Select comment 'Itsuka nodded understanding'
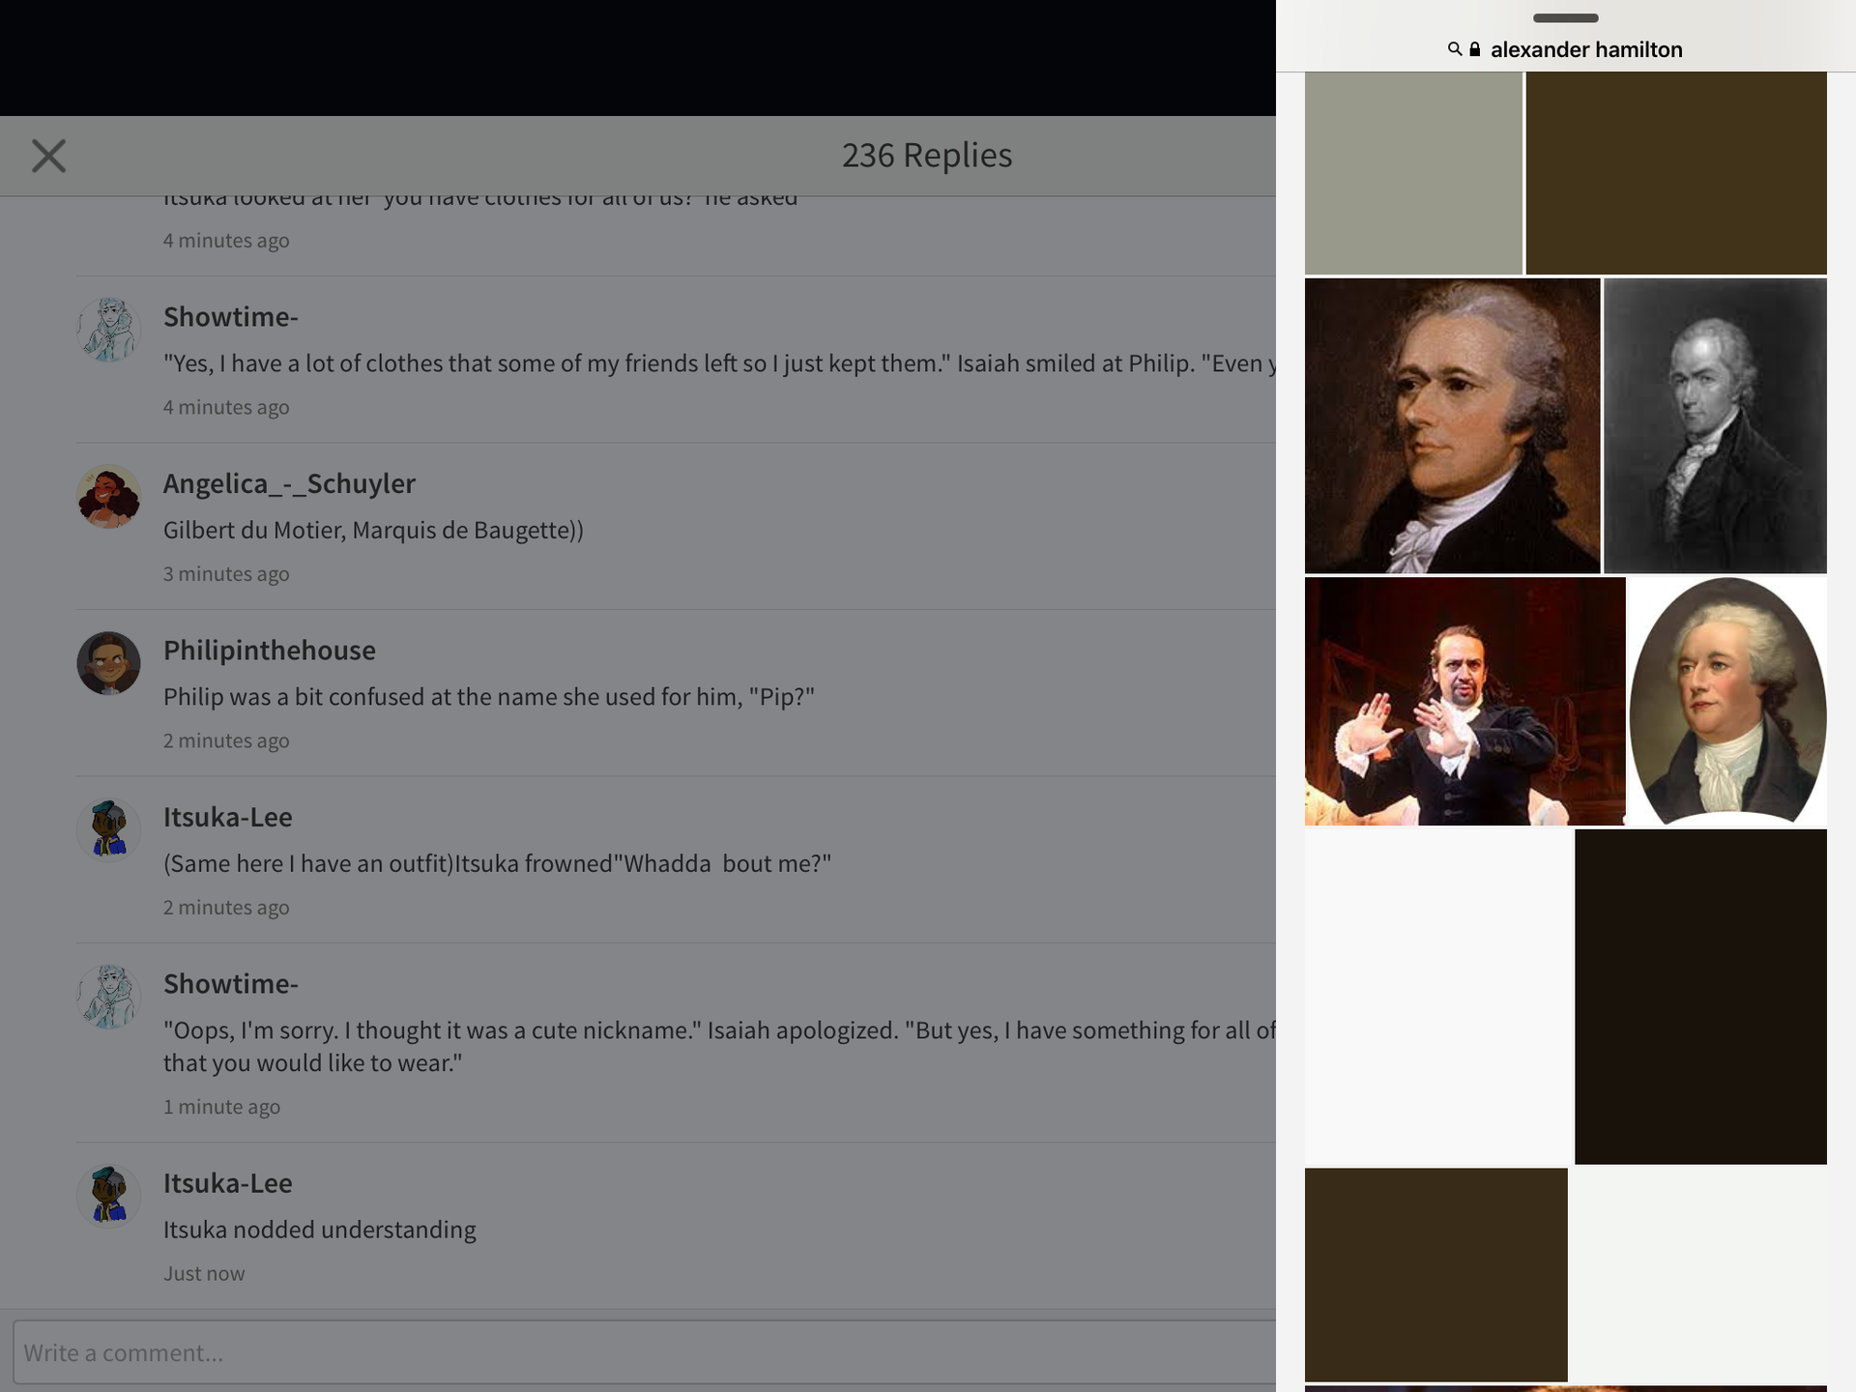The height and width of the screenshot is (1392, 1856). [320, 1230]
